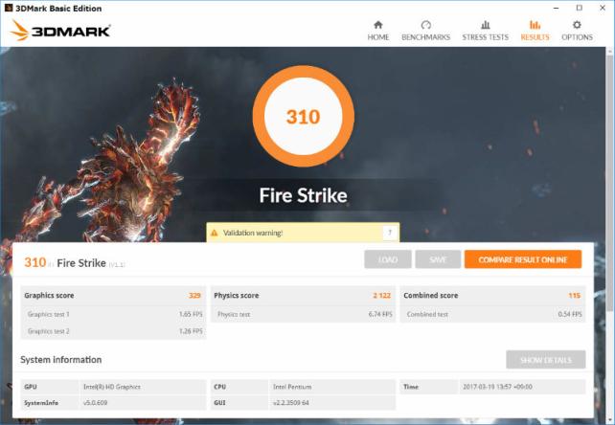Viewport: 615px width, 425px height.
Task: Open the validation warning help question mark
Action: (390, 233)
